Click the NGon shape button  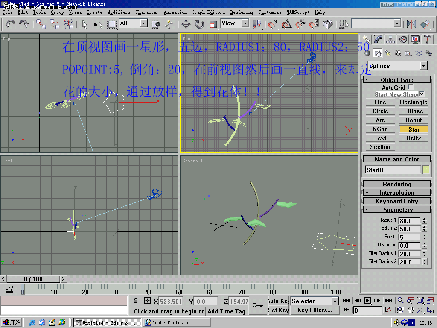(380, 129)
